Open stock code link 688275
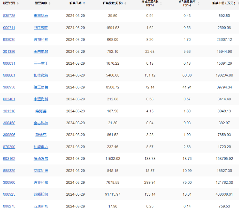The image size is (239, 209). 9,206
